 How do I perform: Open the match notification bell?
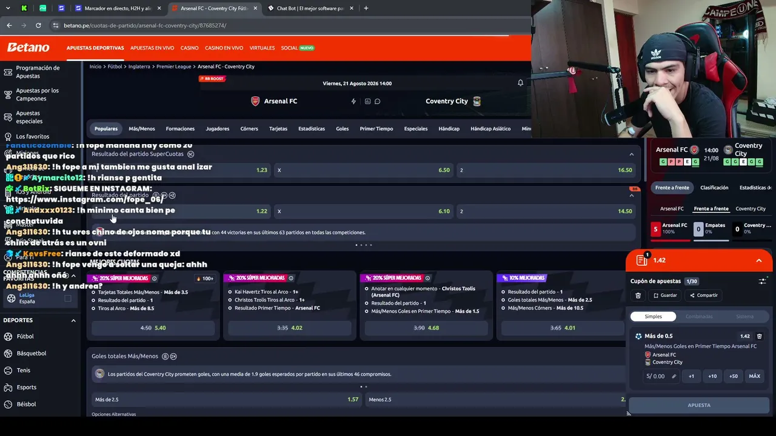pyautogui.click(x=520, y=83)
